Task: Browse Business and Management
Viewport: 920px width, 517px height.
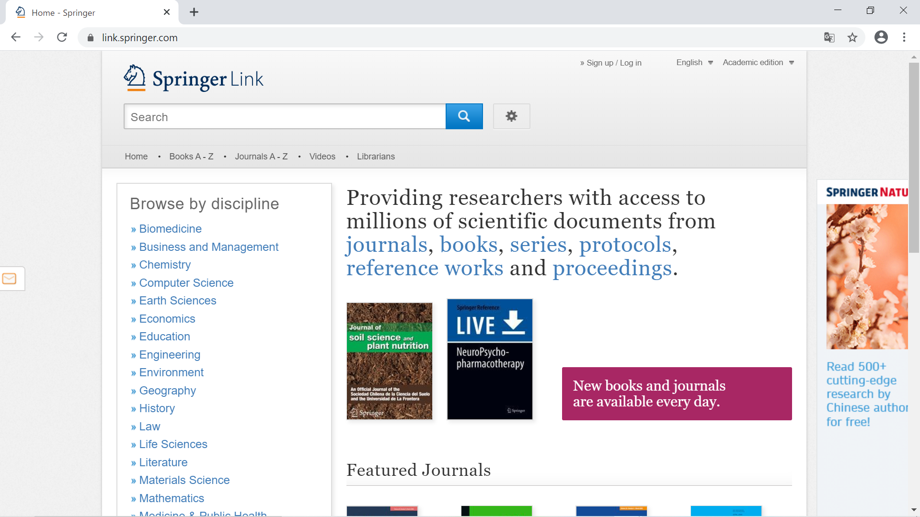Action: coord(208,247)
